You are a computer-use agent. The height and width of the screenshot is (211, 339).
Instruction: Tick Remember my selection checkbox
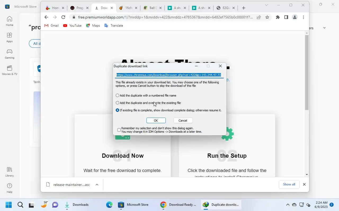[119, 130]
